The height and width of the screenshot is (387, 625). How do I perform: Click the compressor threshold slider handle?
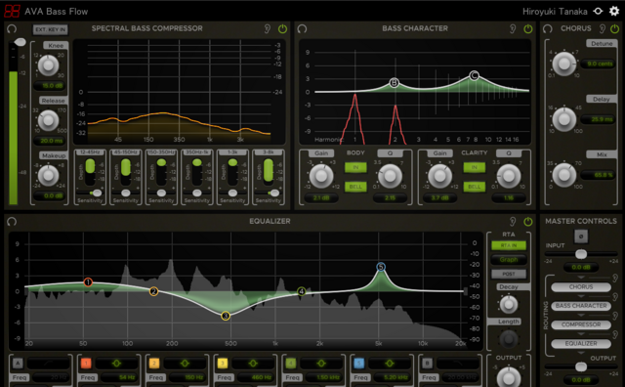click(x=20, y=42)
